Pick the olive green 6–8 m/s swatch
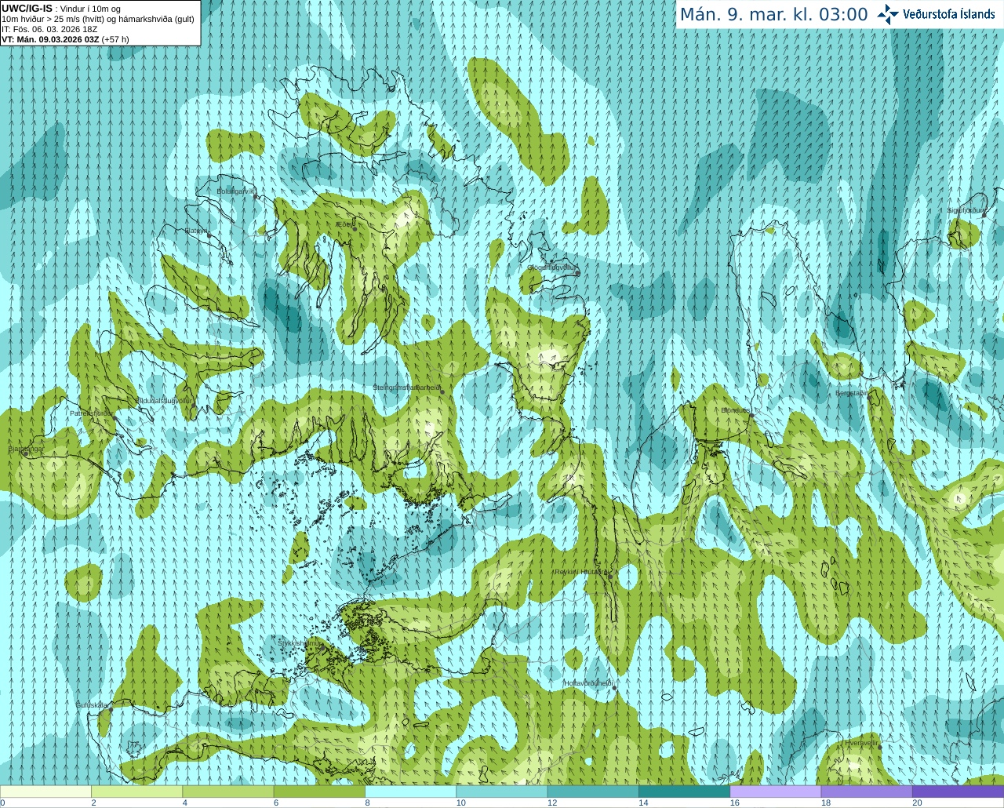Viewport: 1004px width, 808px height. click(319, 792)
